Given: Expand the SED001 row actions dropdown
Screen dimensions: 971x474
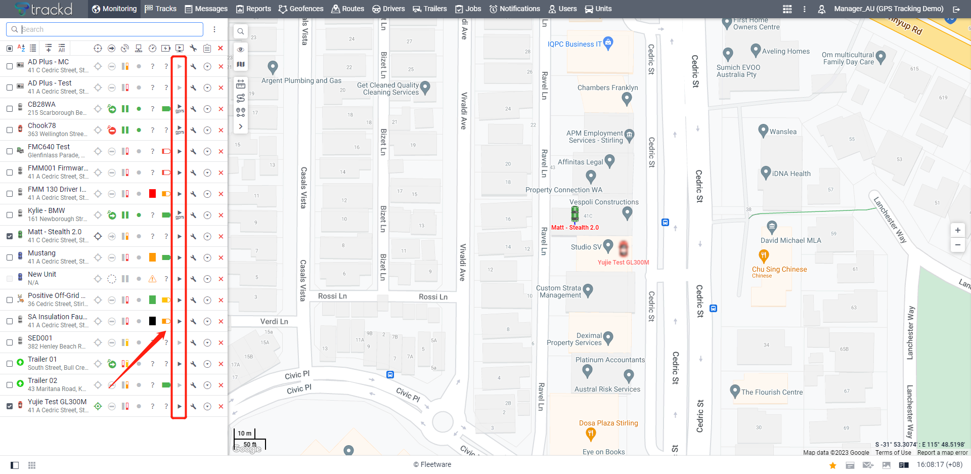Looking at the screenshot, I should tap(207, 342).
